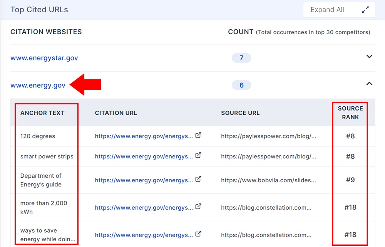Viewport: 385px width, 247px height.
Task: Click the ANCHOR TEXT column header
Action: pos(42,113)
